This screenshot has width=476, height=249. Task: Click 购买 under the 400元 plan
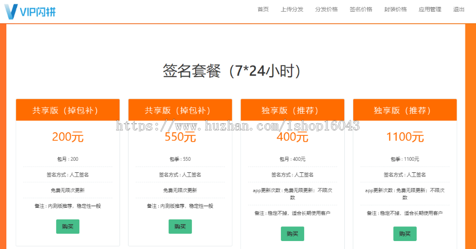coord(292,233)
